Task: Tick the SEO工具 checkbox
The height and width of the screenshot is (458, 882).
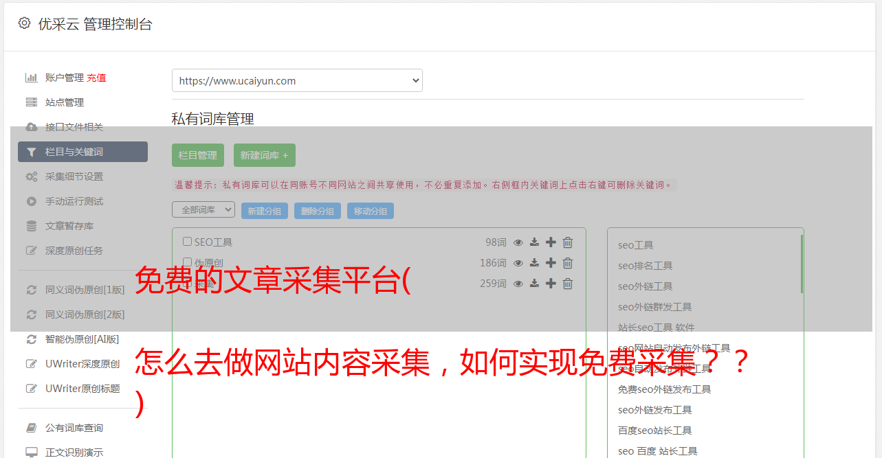Action: point(187,242)
